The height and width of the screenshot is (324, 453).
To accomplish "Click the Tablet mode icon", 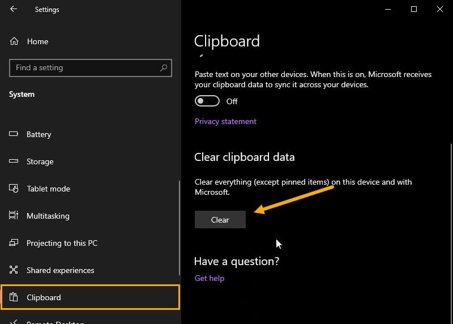I will tap(14, 188).
